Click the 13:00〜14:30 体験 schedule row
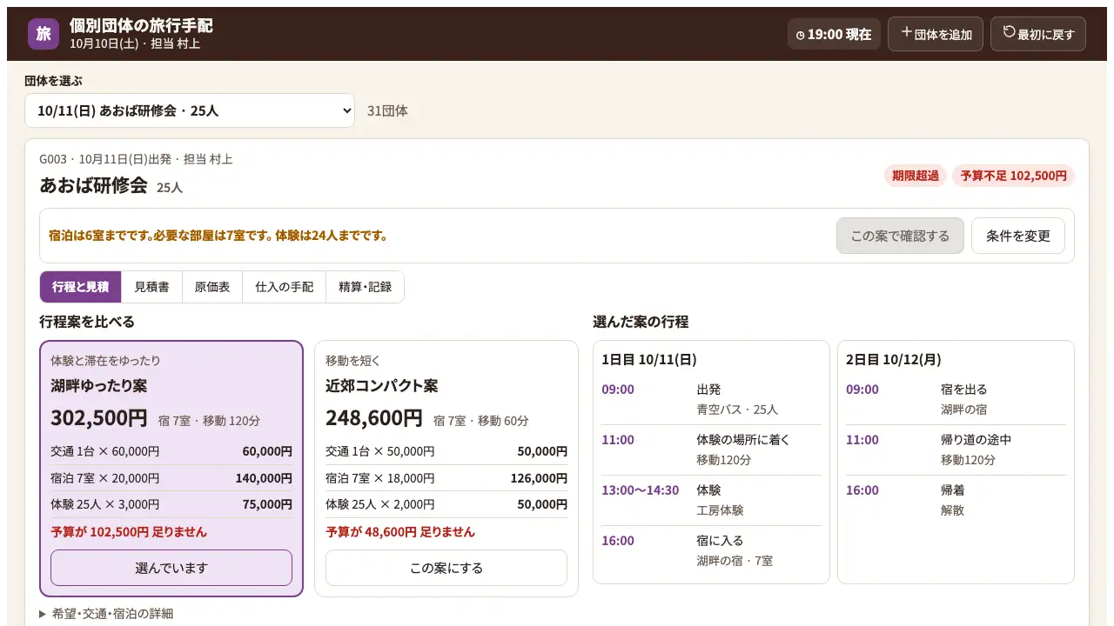This screenshot has width=1114, height=626. click(x=711, y=500)
